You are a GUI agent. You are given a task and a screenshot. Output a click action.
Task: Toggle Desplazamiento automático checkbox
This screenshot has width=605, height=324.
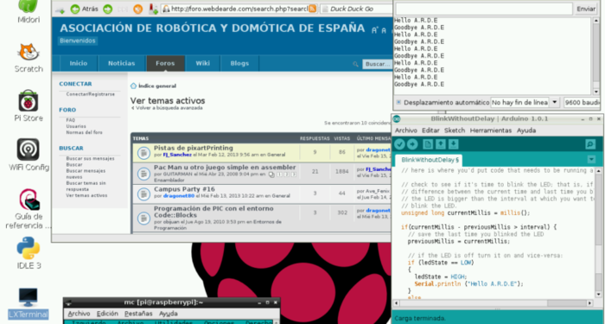pyautogui.click(x=398, y=103)
